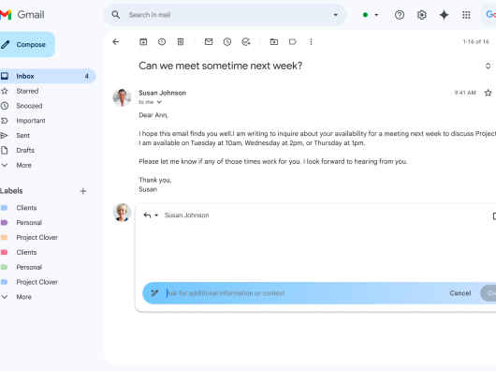This screenshot has width=496, height=371.
Task: Report spam with the exclamation icon
Action: click(x=162, y=42)
